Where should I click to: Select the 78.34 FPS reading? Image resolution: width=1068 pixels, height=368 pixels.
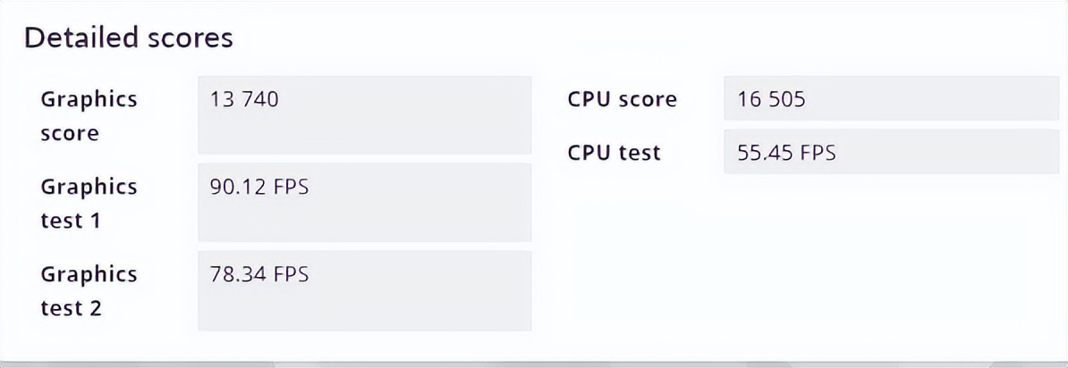coord(259,274)
